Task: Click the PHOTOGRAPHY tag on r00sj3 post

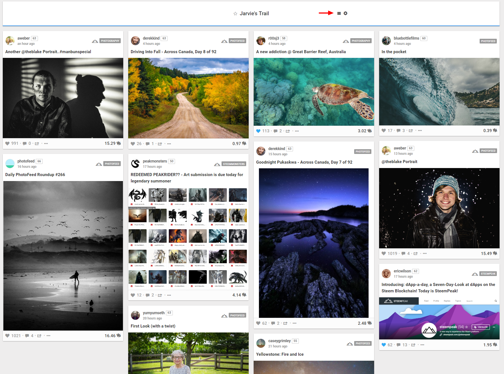Action: click(x=361, y=41)
